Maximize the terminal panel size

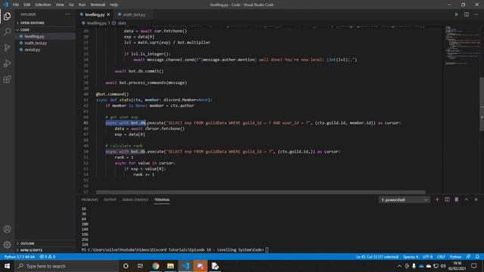click(x=467, y=199)
